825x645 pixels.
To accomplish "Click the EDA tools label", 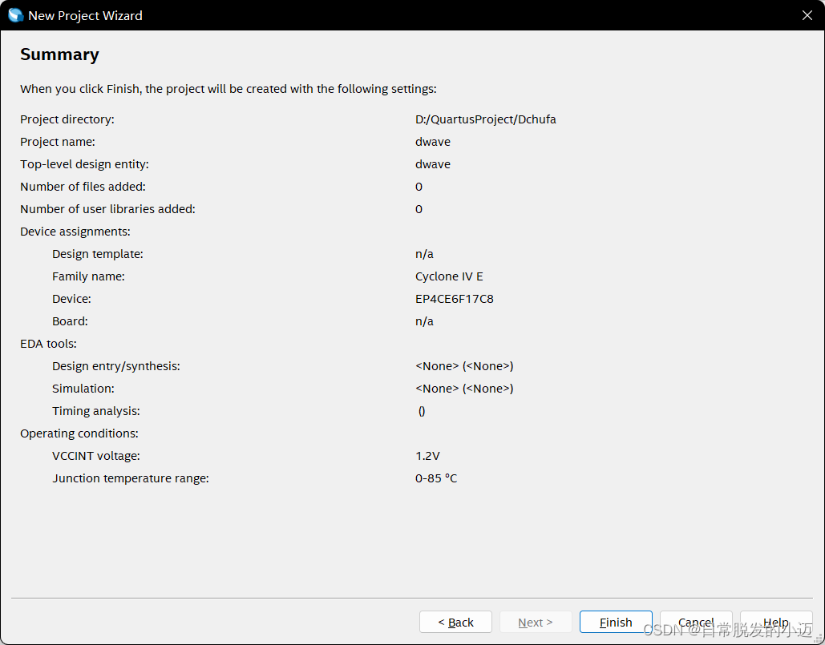I will point(48,344).
